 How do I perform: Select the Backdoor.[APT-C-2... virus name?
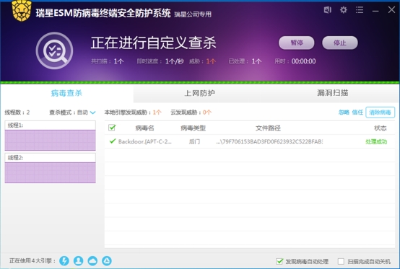[145, 141]
